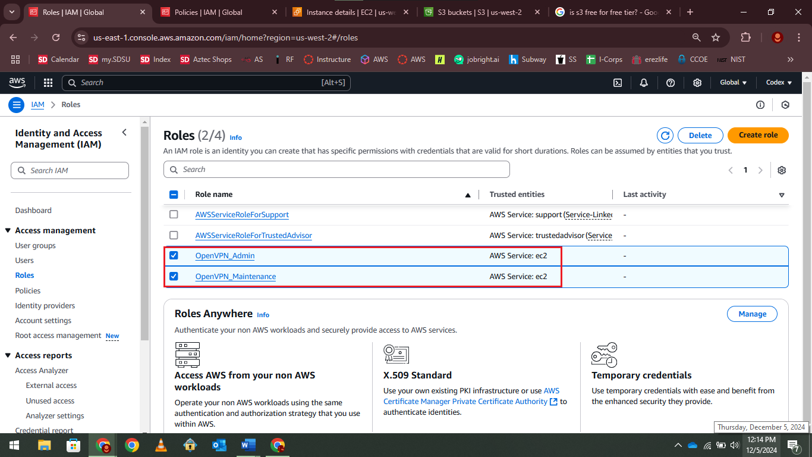Open Policies in the IAM sidebar
Screen dimensions: 812x457
pyautogui.click(x=28, y=291)
